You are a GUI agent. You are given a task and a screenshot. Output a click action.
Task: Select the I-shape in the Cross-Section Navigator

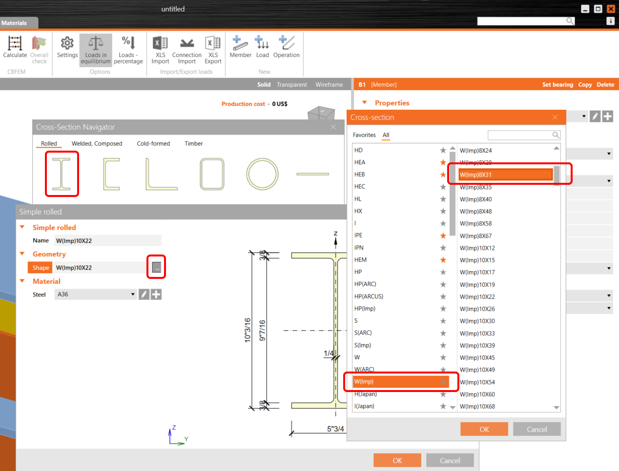[x=62, y=174]
